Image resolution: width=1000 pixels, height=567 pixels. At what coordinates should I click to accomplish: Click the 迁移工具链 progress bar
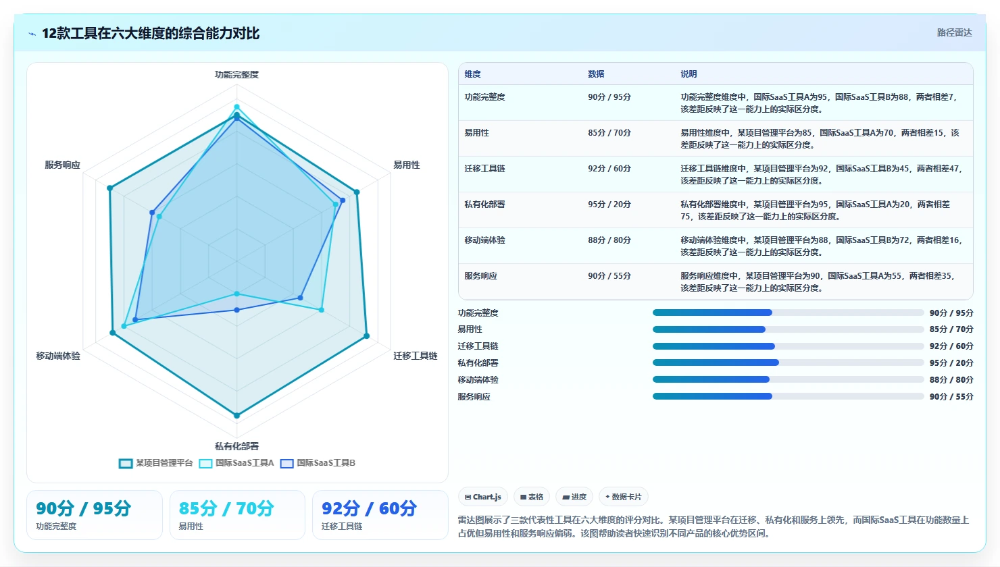pos(788,346)
